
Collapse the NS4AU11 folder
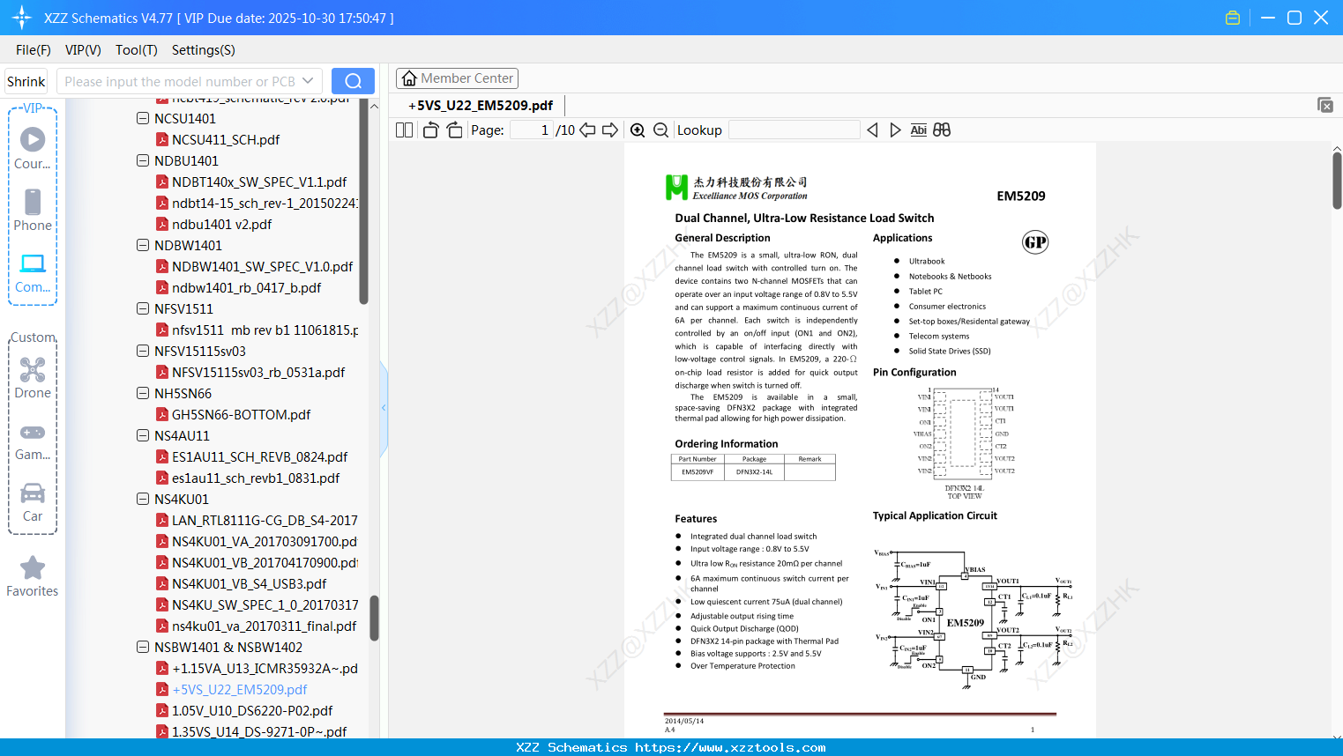coord(143,435)
